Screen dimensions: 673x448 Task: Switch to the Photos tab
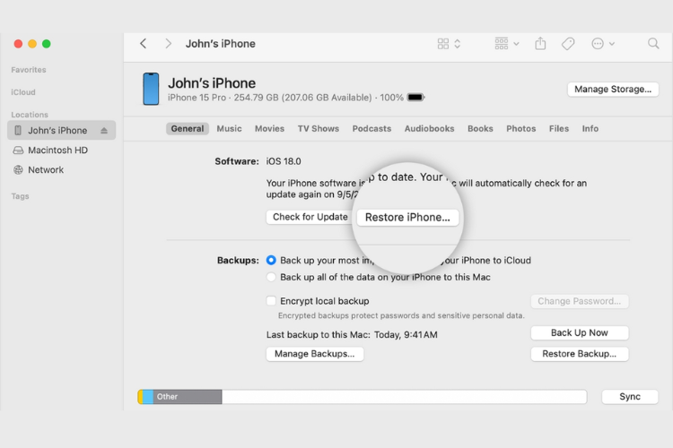pos(521,129)
